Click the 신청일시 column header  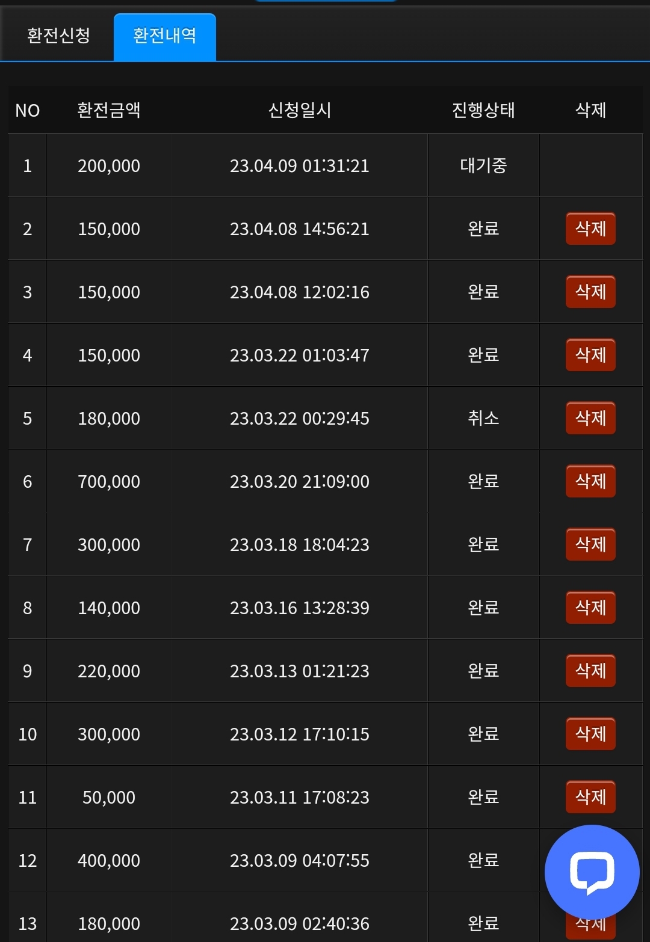300,110
